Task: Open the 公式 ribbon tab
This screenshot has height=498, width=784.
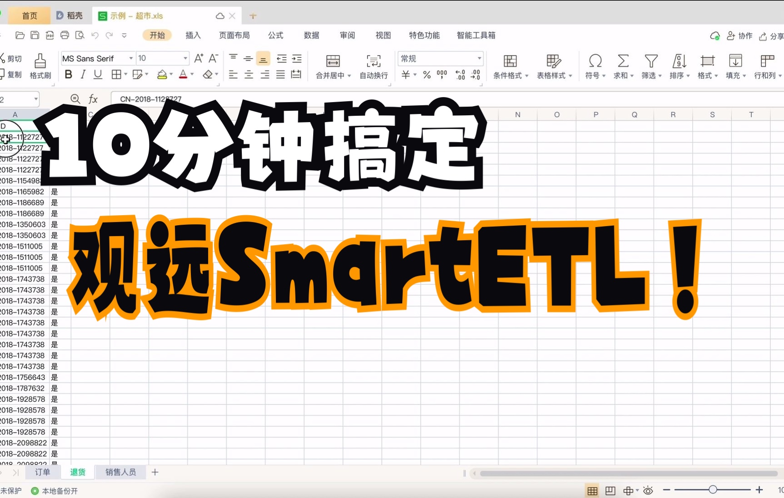Action: click(x=275, y=35)
